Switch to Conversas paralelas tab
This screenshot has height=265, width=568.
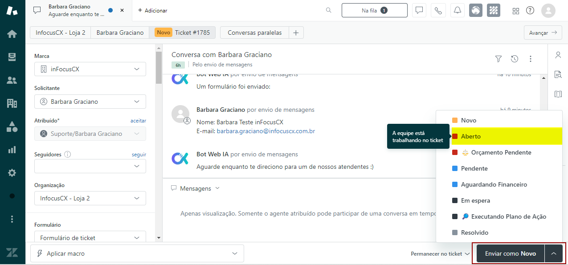[x=254, y=33]
